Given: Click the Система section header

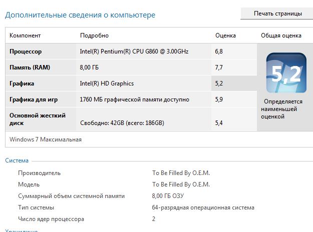Looking at the screenshot, I should 17,160.
